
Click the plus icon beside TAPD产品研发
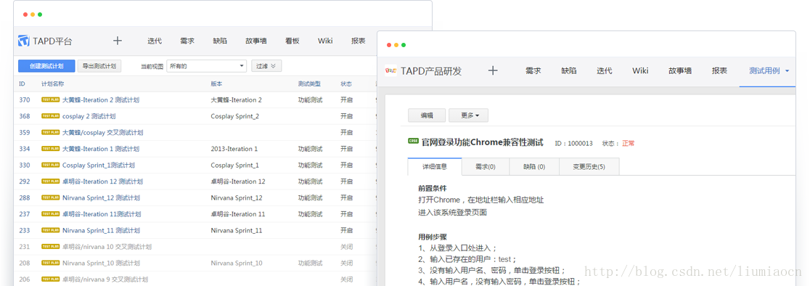click(x=493, y=70)
